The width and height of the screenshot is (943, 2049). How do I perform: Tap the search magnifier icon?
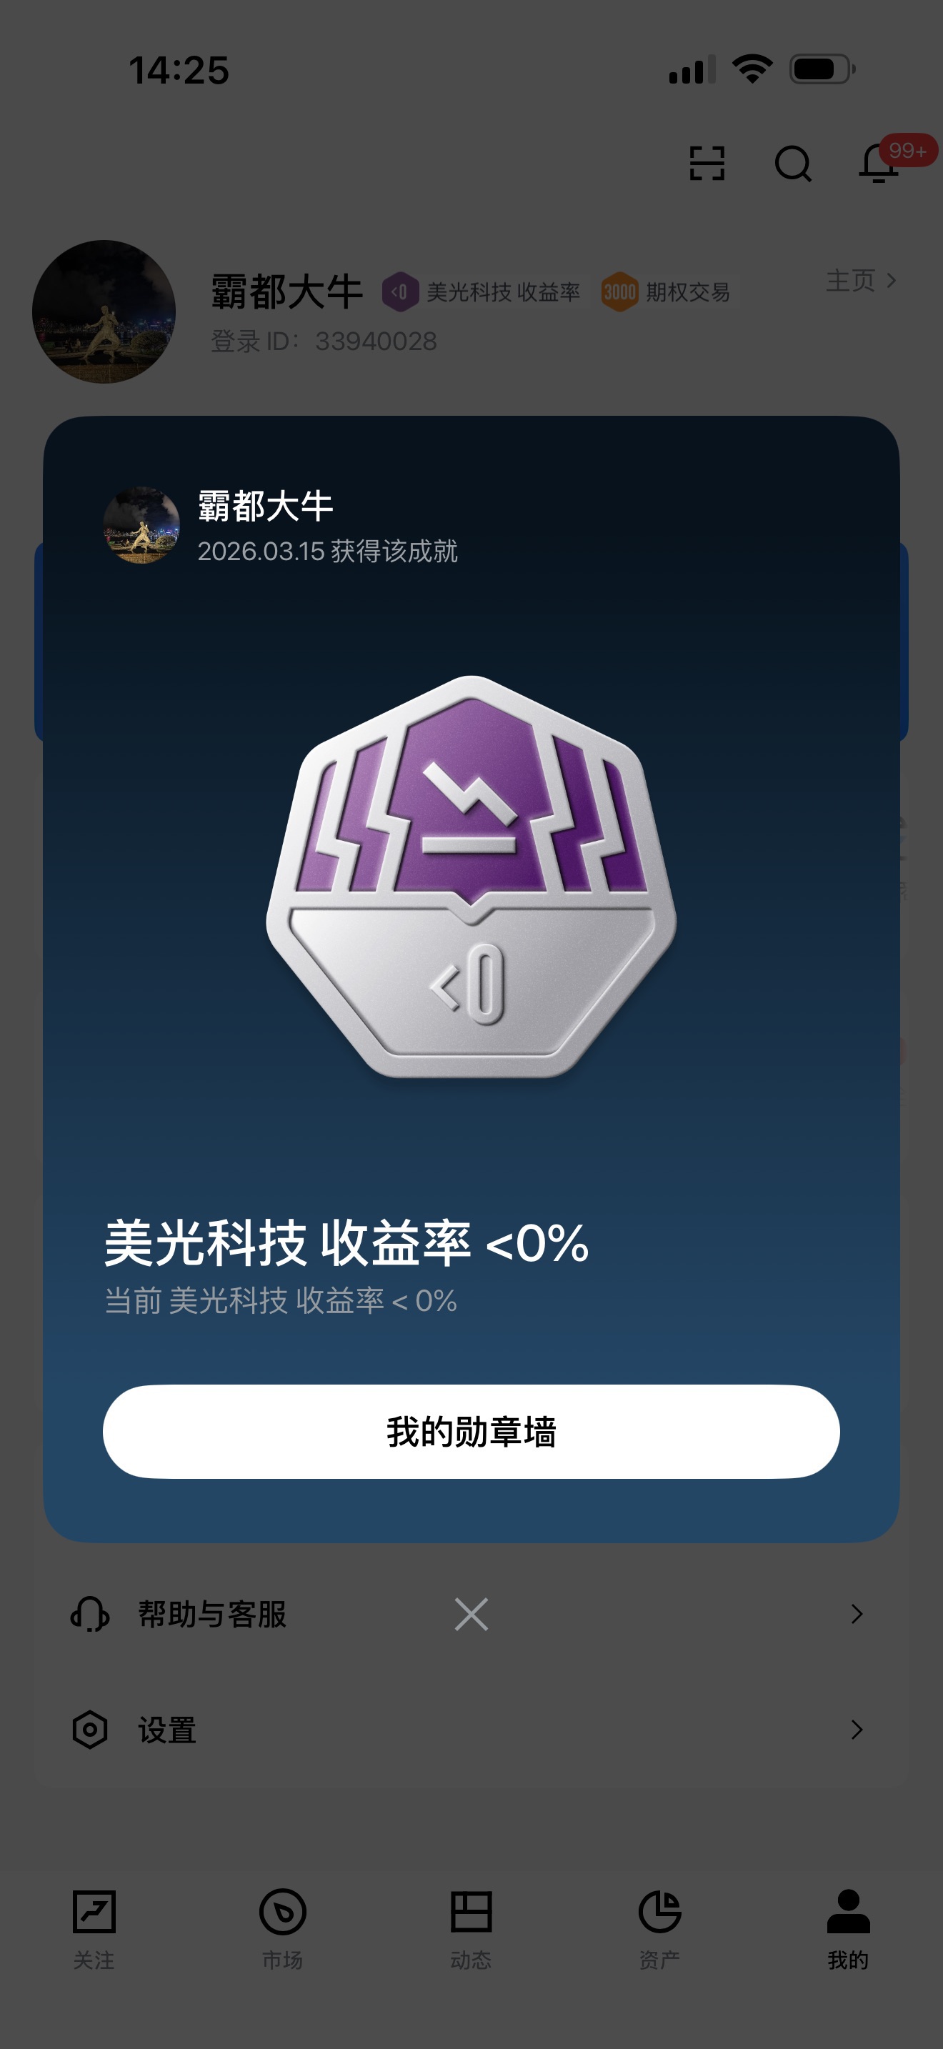[793, 164]
